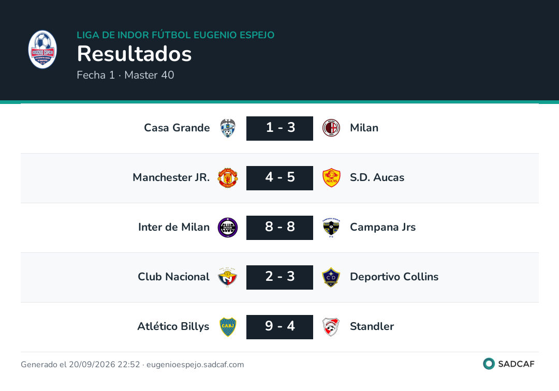Click the Deportivo Collins crest
This screenshot has height=391, width=559.
tap(331, 277)
